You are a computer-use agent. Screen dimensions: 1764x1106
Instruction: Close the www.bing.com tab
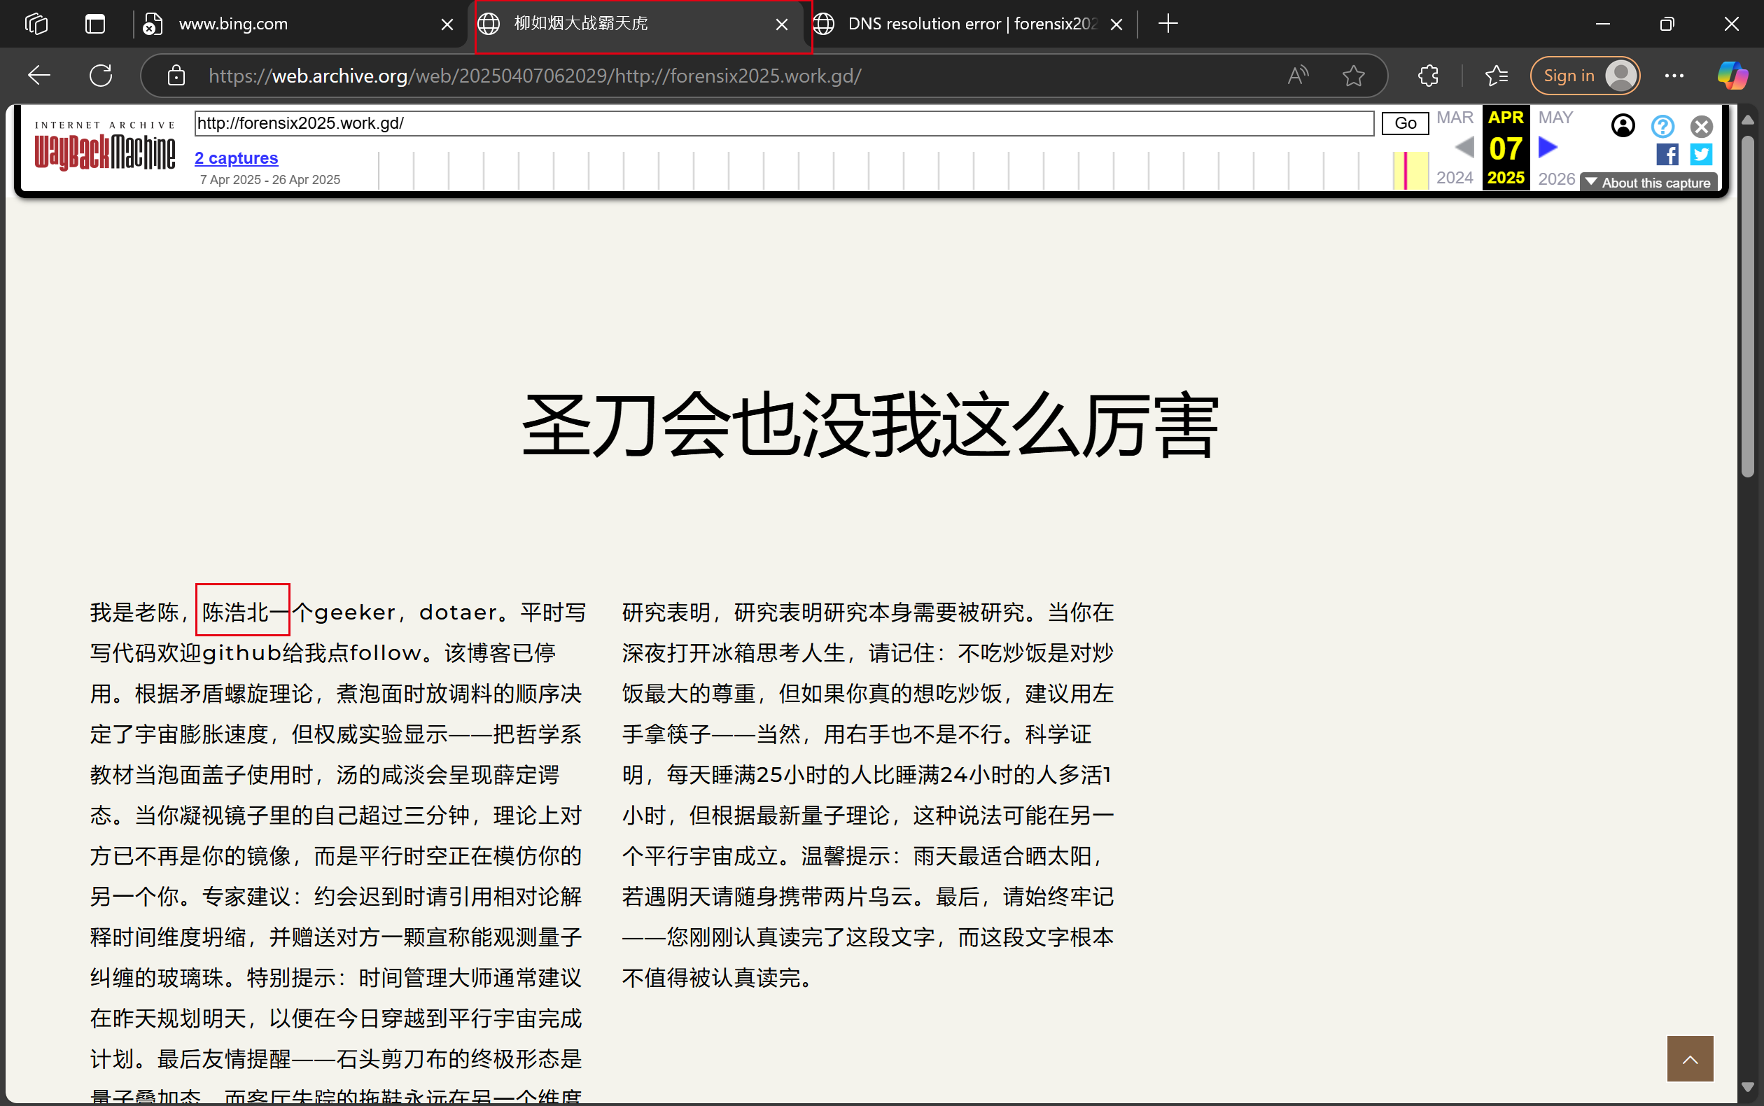point(447,24)
